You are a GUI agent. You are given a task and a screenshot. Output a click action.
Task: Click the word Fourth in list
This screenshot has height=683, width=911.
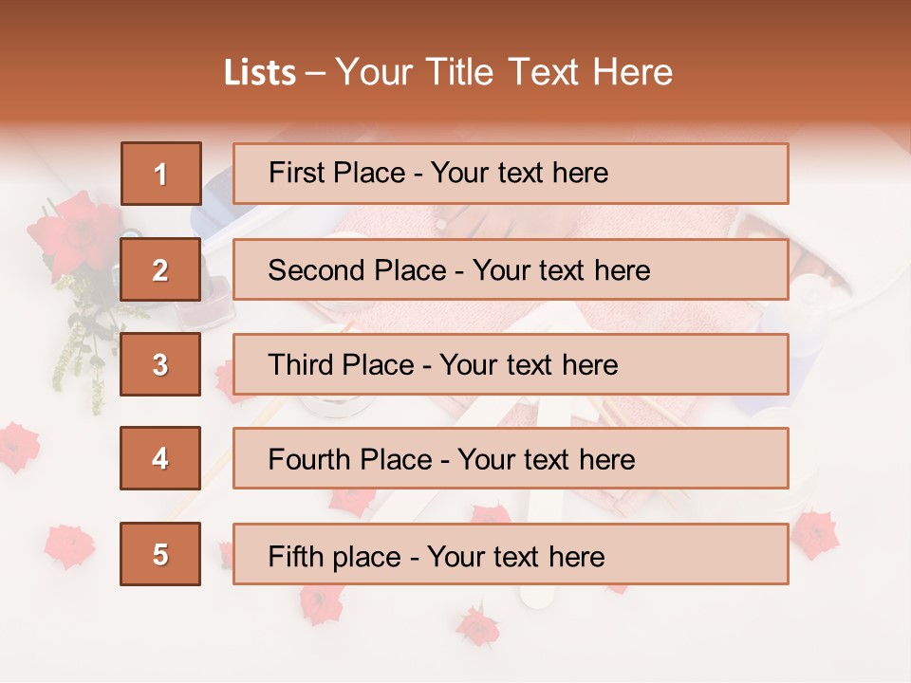[308, 459]
